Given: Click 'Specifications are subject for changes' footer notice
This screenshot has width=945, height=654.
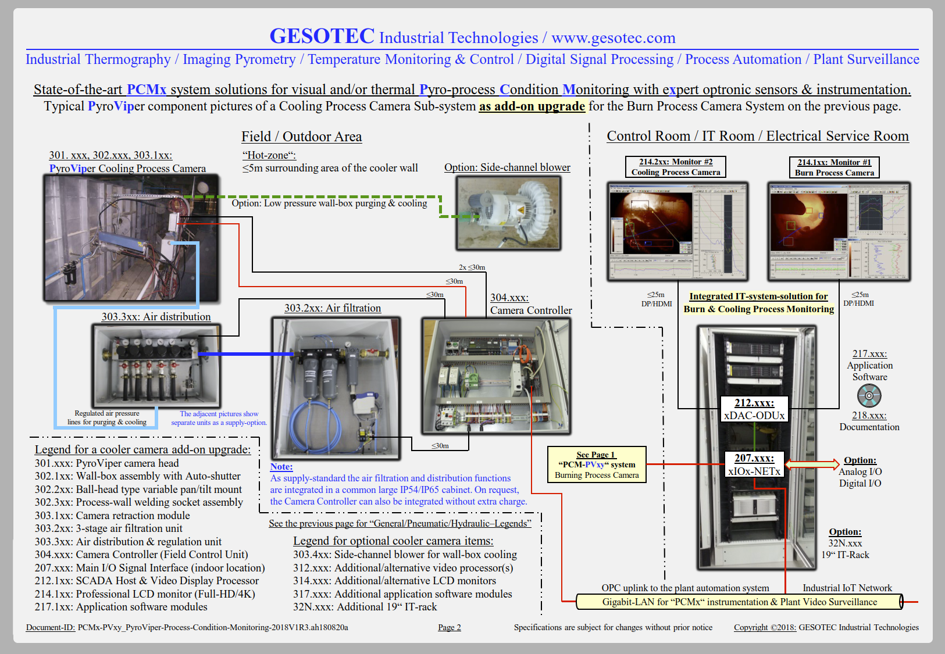Looking at the screenshot, I should coord(613,627).
